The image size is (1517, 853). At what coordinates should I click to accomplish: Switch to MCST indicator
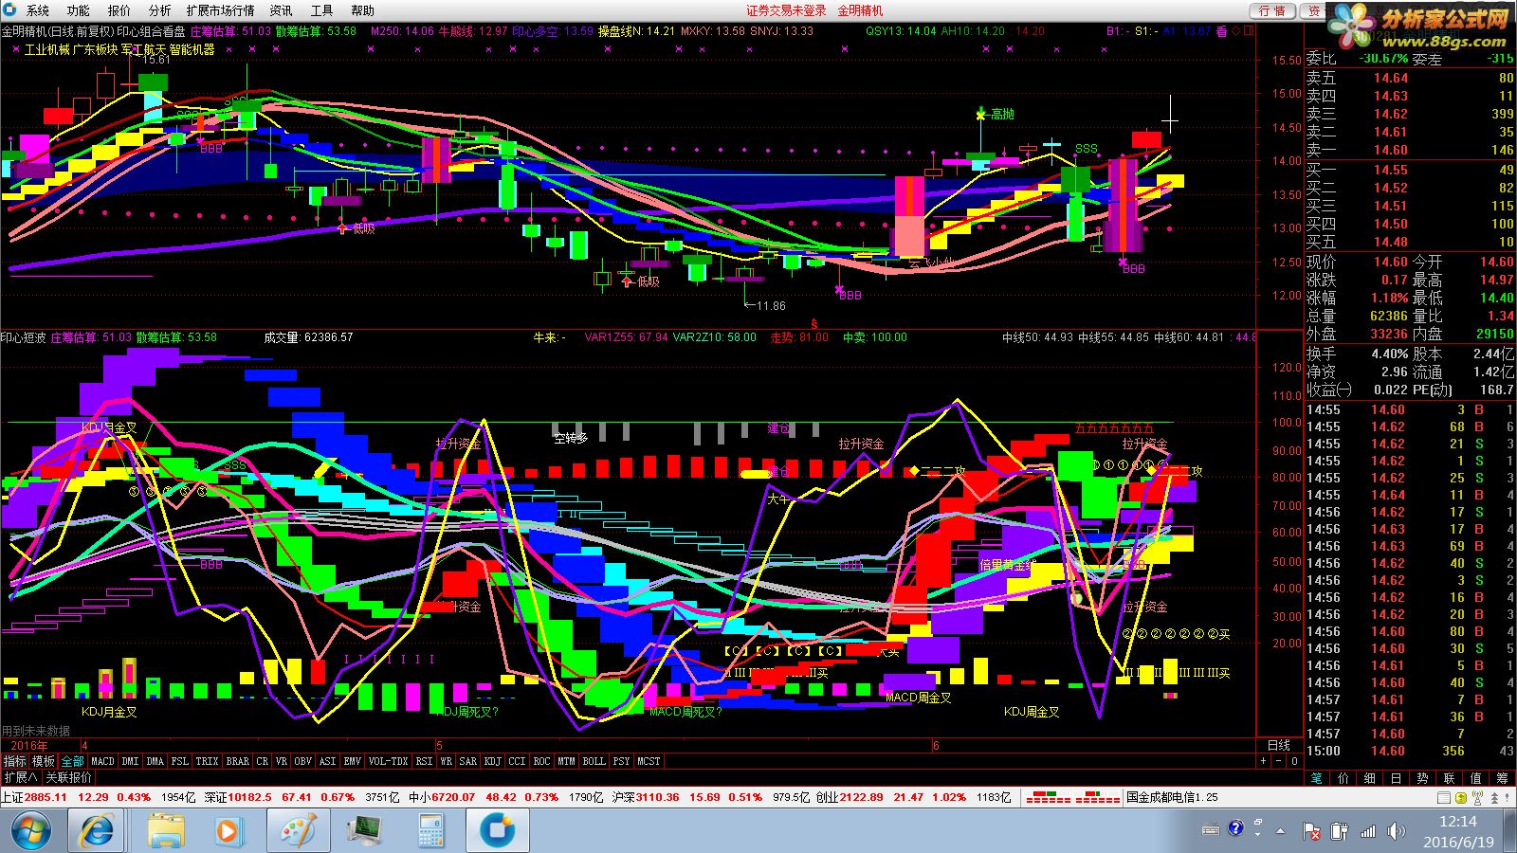coord(649,761)
